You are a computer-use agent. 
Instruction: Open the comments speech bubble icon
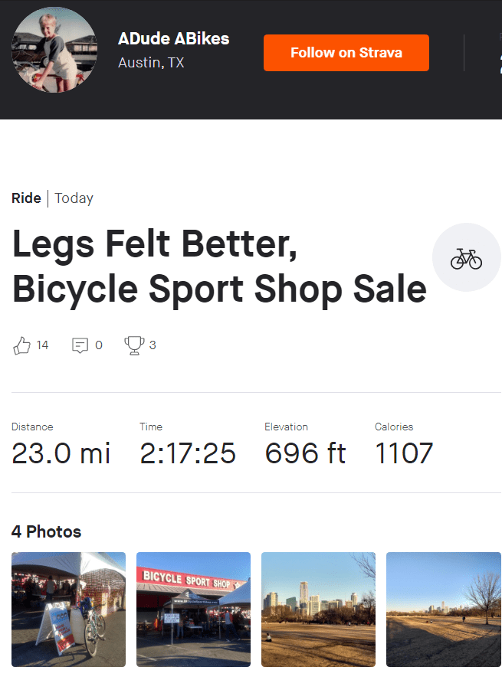point(80,345)
